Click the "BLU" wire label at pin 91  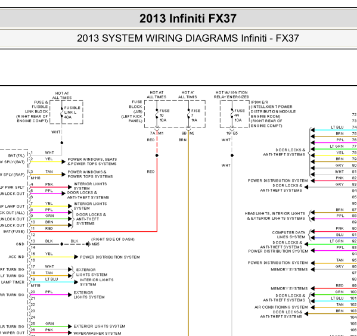(x=340, y=235)
